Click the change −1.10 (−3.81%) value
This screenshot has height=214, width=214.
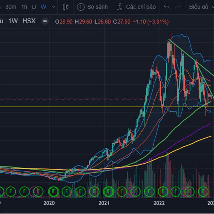pyautogui.click(x=151, y=22)
